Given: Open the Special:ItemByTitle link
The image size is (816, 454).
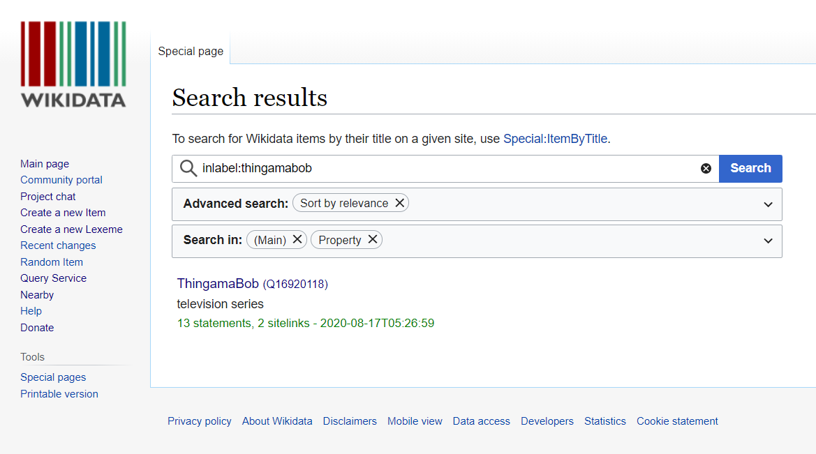Looking at the screenshot, I should 555,139.
